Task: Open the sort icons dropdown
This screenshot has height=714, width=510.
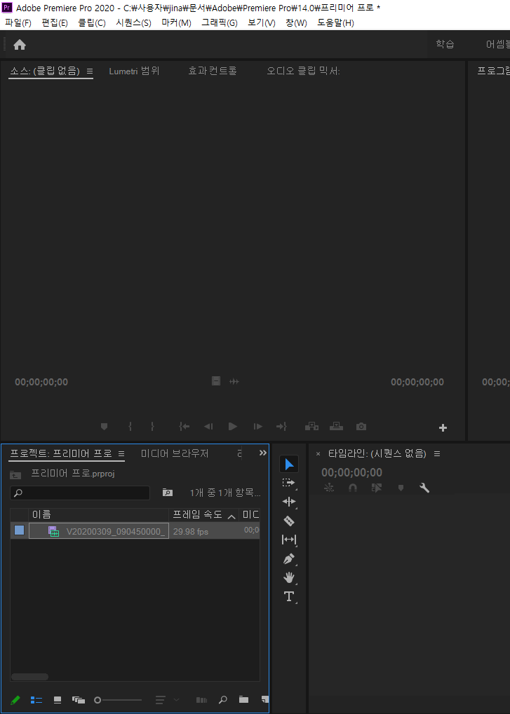Action: (x=167, y=700)
